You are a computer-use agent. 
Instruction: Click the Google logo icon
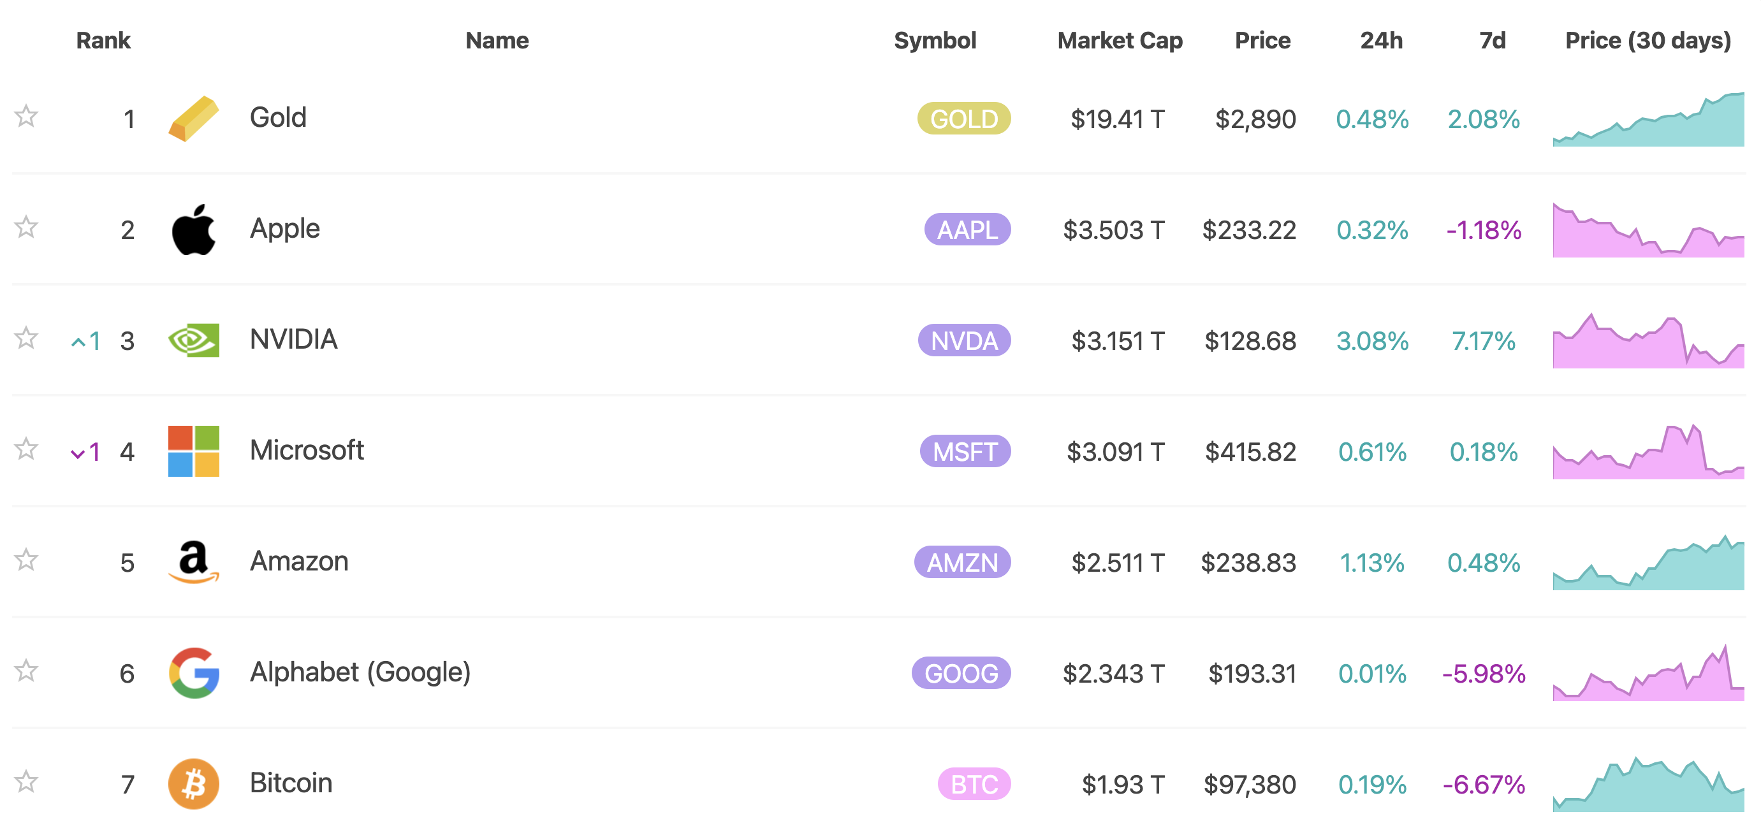(x=193, y=673)
